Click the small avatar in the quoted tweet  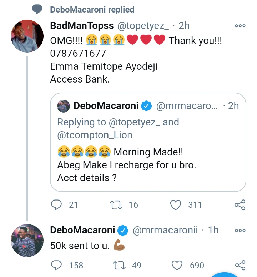[64, 106]
